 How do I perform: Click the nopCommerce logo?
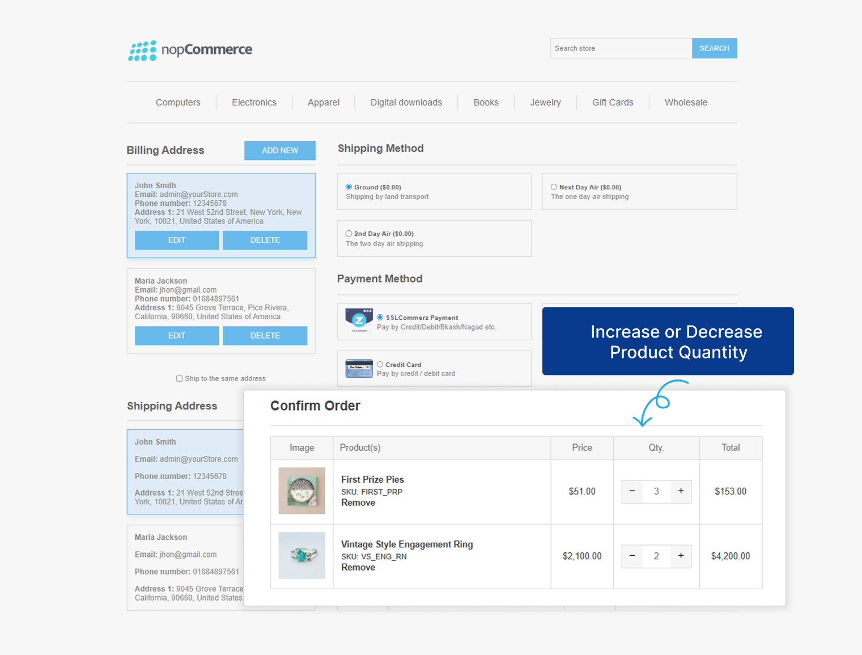pyautogui.click(x=190, y=50)
